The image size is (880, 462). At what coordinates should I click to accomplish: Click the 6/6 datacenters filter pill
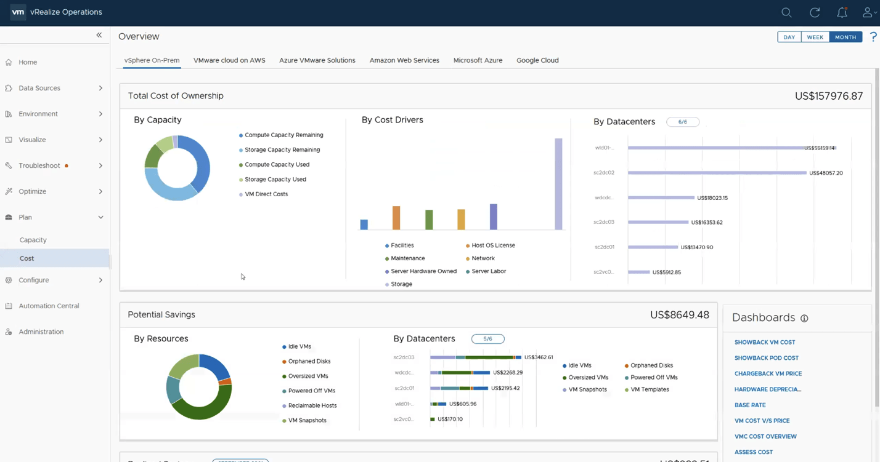pos(683,122)
